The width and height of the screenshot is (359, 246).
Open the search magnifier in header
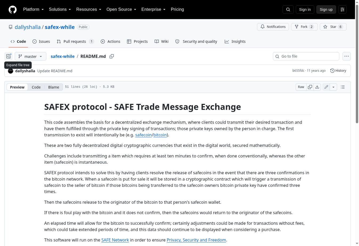point(288,10)
